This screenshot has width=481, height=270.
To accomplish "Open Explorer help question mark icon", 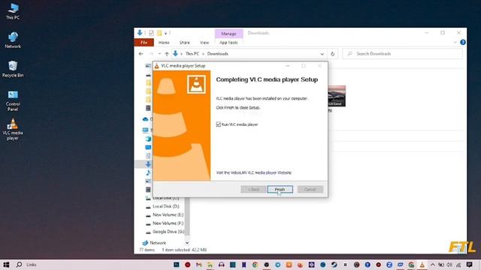I will (463, 42).
